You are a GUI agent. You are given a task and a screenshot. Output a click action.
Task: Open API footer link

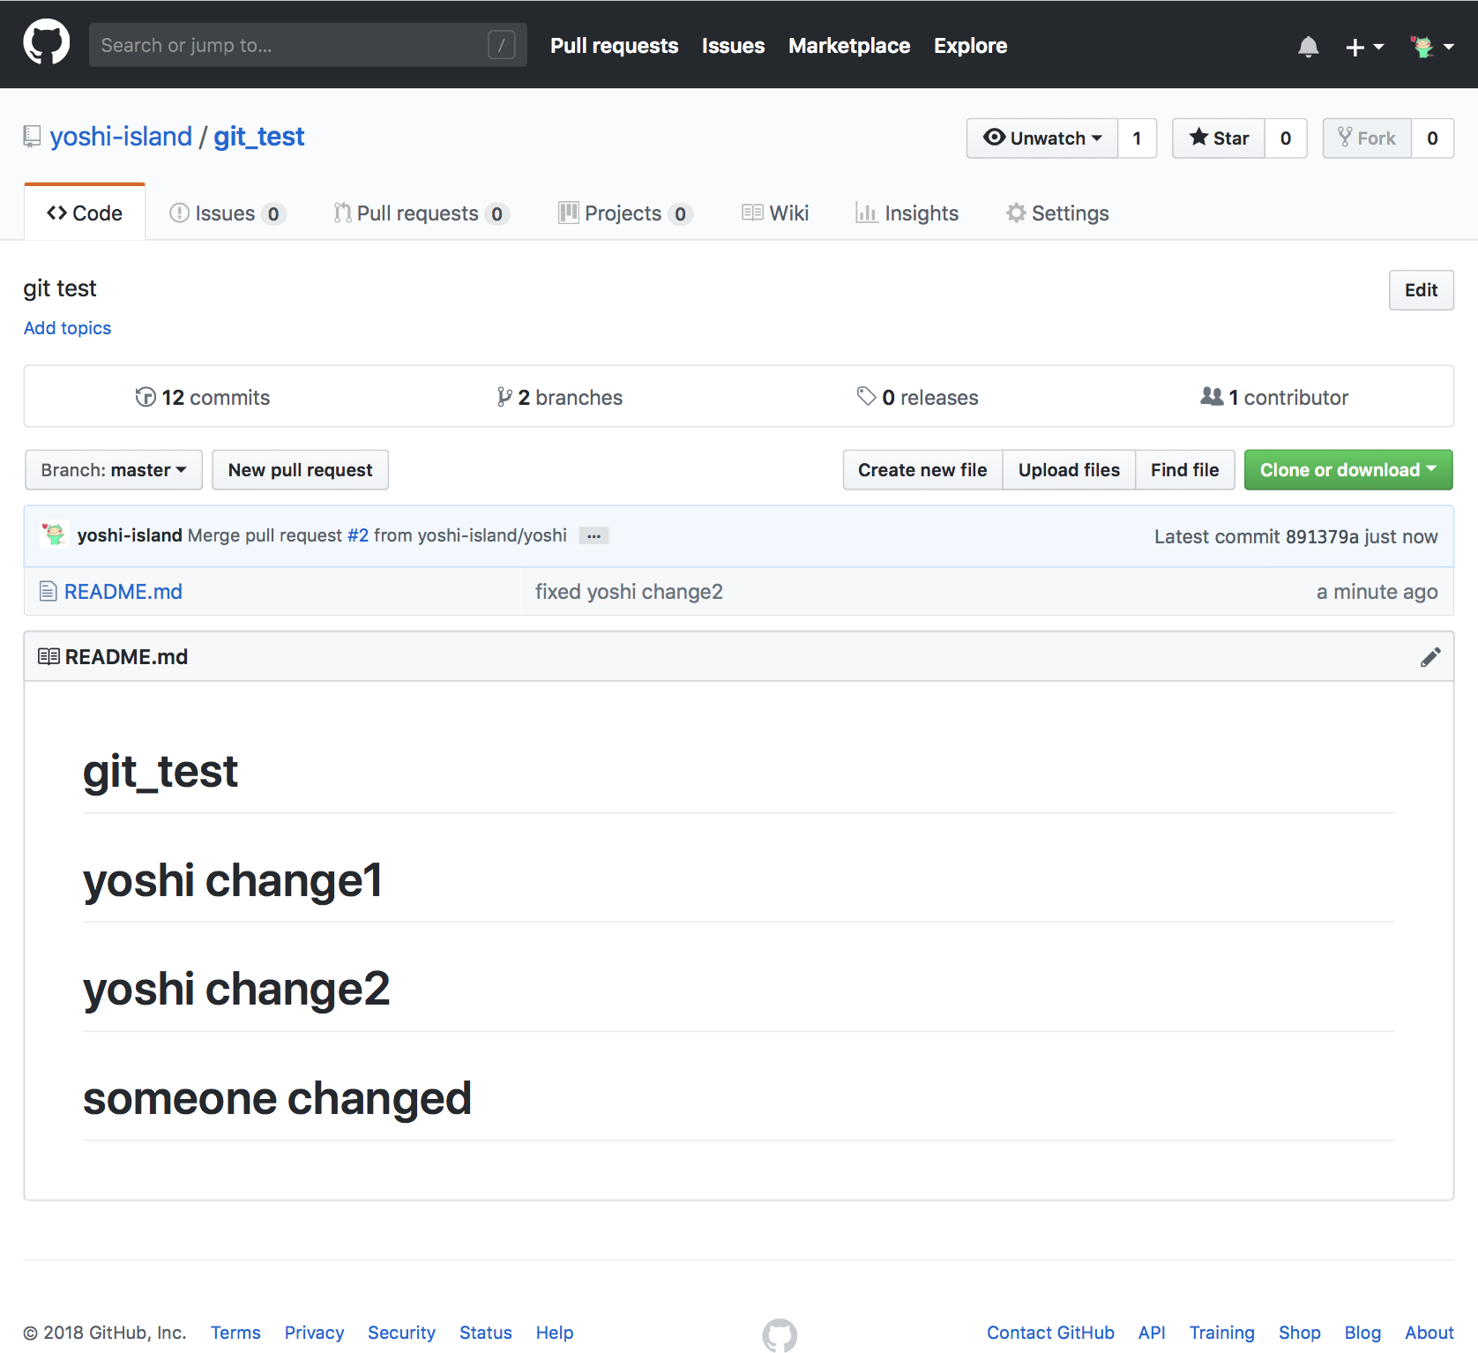click(1152, 1333)
